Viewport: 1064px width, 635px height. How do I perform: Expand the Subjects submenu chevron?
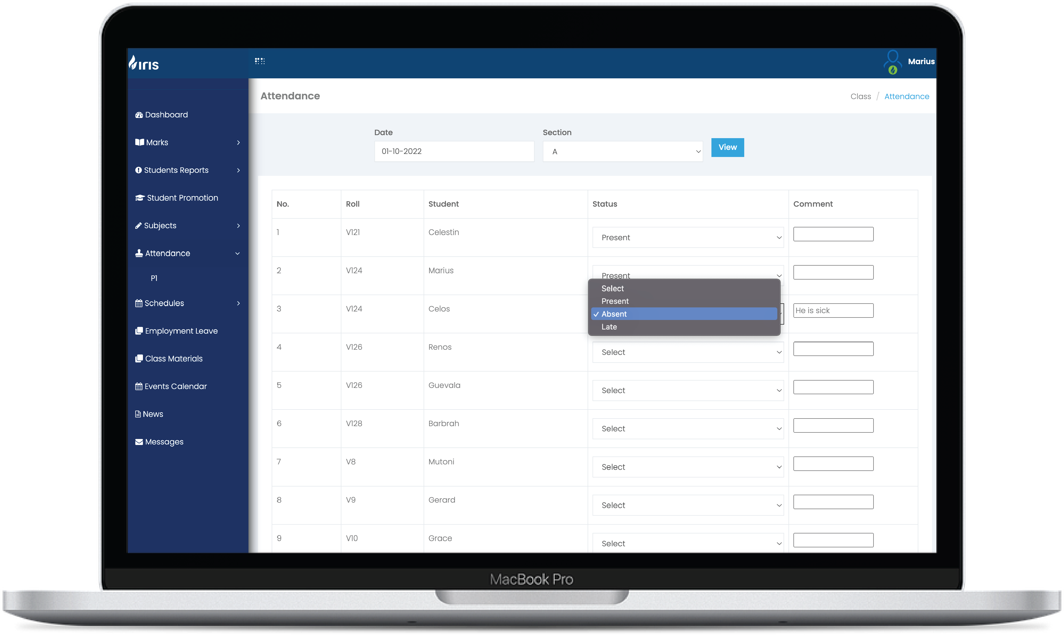pyautogui.click(x=238, y=225)
